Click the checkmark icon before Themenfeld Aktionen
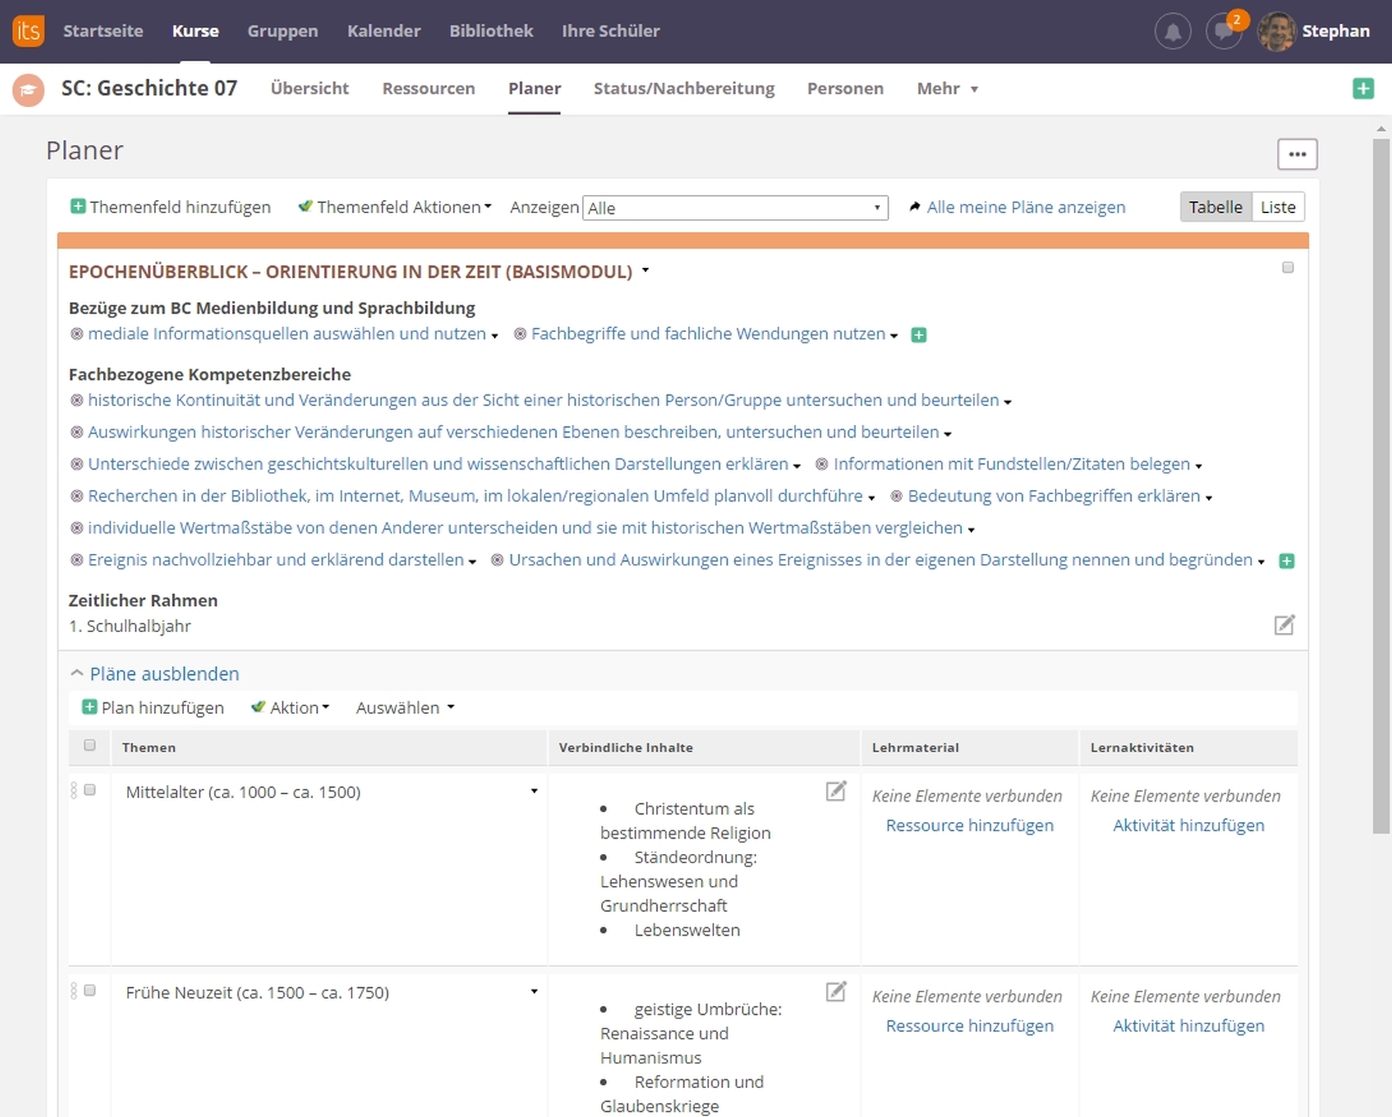Screen dimensions: 1392x1117 click(305, 207)
